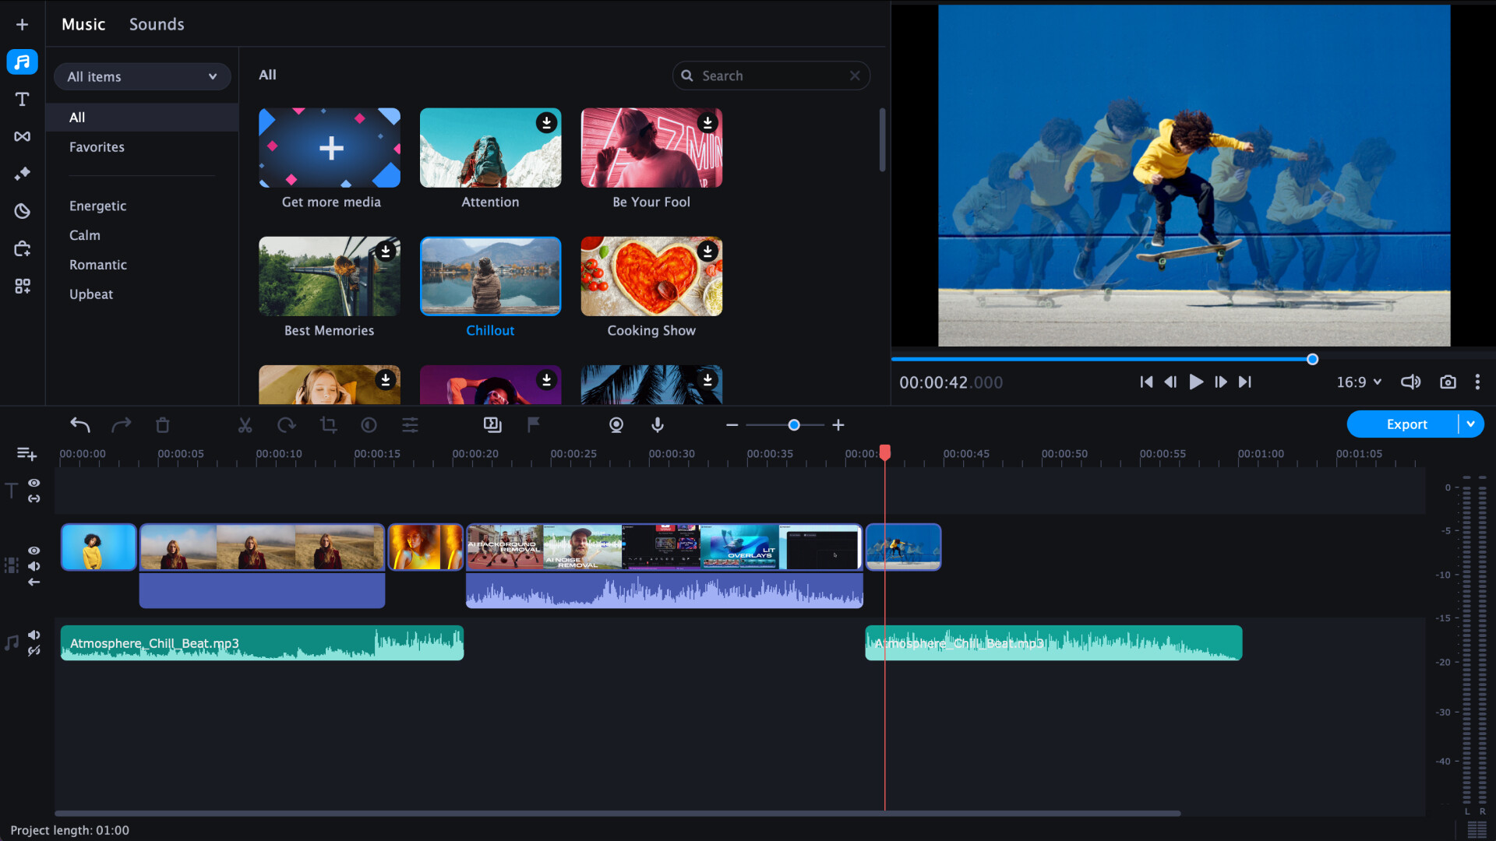Select the Romantic music category
1496x841 pixels.
click(x=97, y=265)
